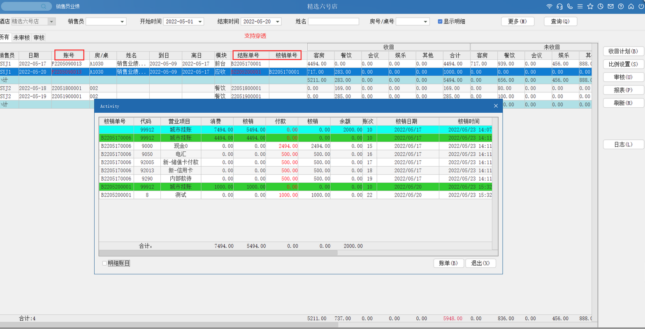
Task: Select the 新-储值卡付款 row
Action: [x=295, y=162]
